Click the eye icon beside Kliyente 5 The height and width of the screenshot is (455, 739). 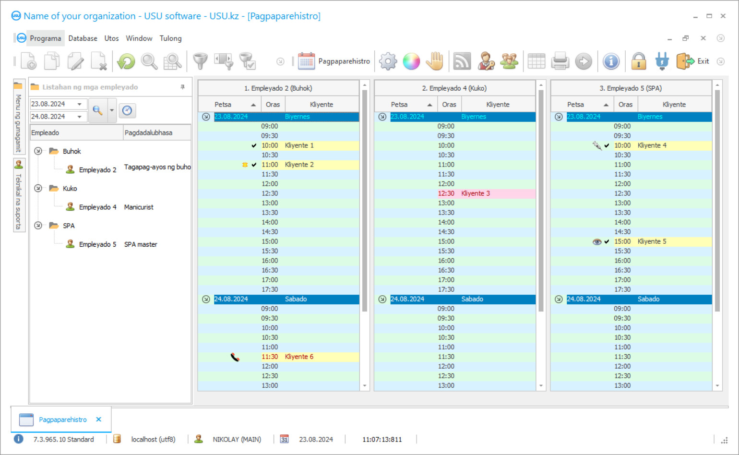point(597,241)
